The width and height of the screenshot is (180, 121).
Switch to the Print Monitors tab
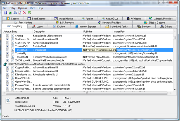[x=23, y=23]
